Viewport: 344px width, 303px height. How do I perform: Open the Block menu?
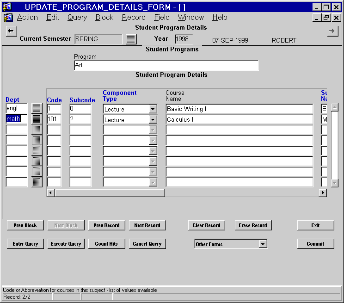coord(104,17)
